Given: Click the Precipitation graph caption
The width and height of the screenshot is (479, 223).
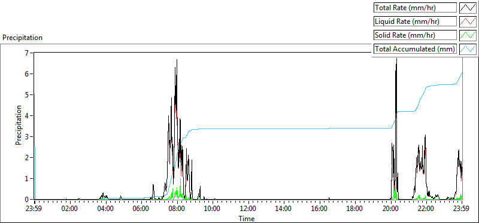Looking at the screenshot, I should [22, 38].
